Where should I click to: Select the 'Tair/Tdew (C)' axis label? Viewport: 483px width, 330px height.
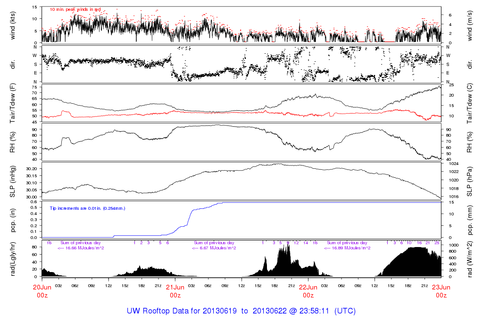click(470, 103)
